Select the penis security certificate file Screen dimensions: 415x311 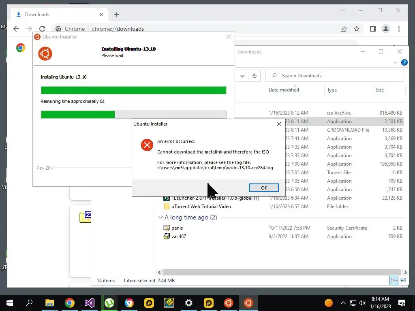[x=177, y=228]
